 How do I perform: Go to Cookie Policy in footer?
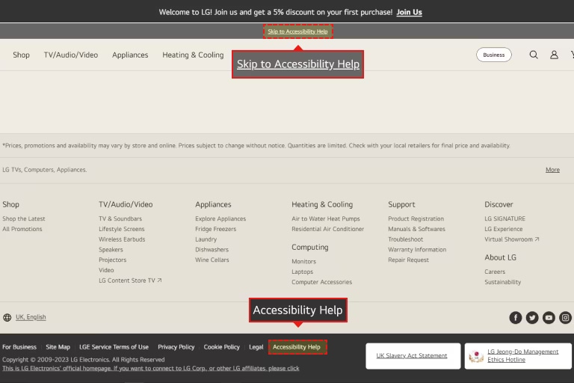(222, 347)
